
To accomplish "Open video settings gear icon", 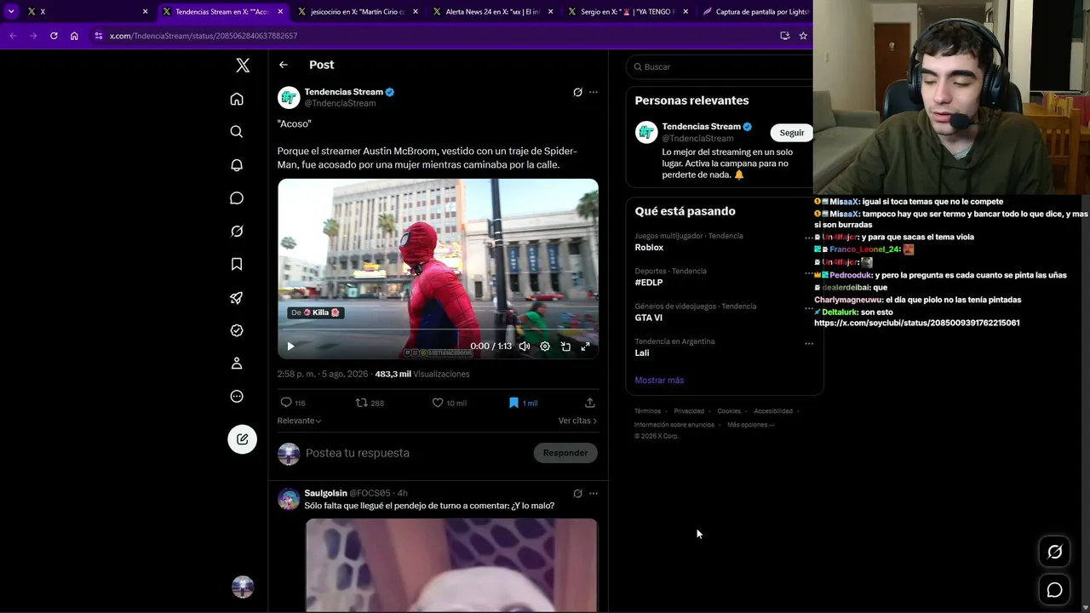I will point(545,347).
